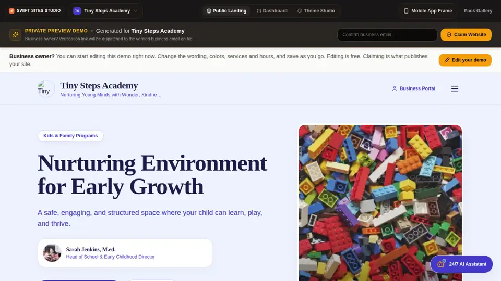Open the Pack Gallery
Screen dimensions: 501x281
478,11
